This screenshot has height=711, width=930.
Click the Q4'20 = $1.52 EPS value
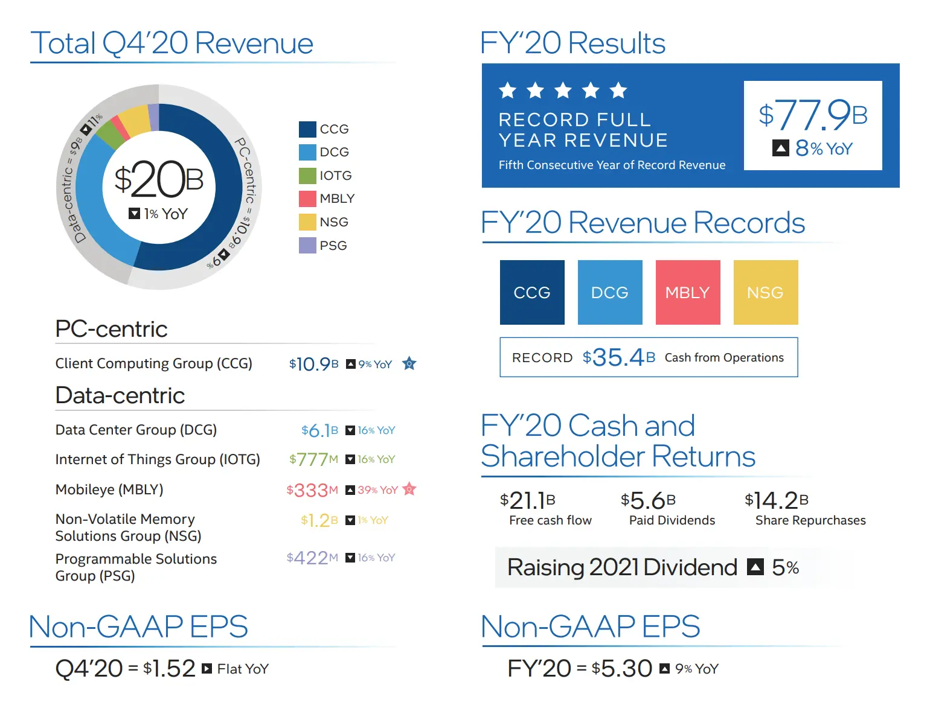pos(125,668)
